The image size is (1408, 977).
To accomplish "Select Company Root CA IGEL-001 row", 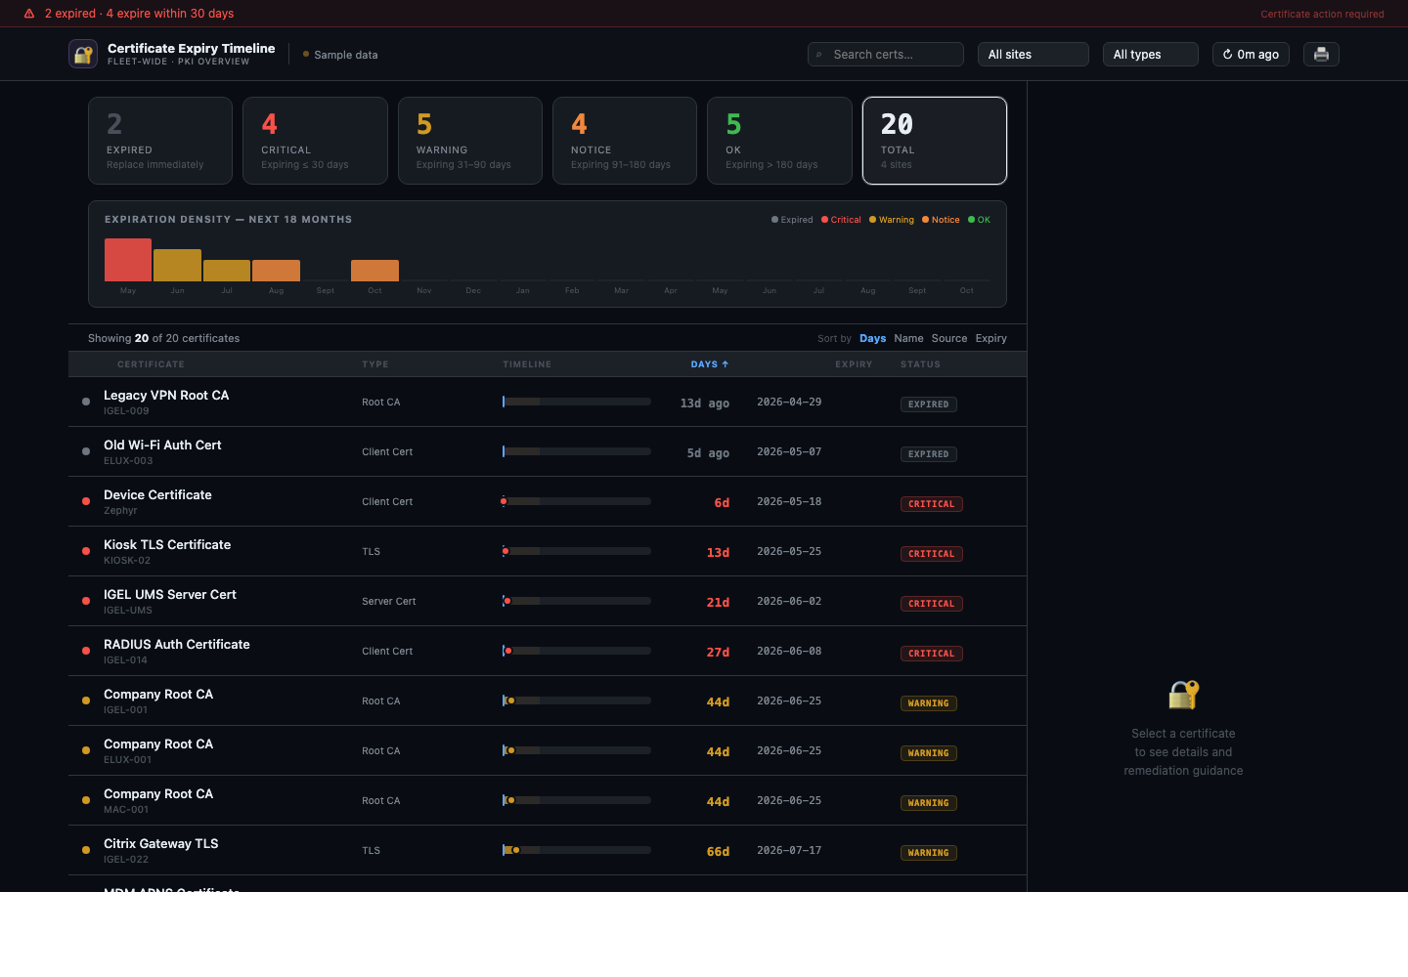I will pyautogui.click(x=548, y=701).
